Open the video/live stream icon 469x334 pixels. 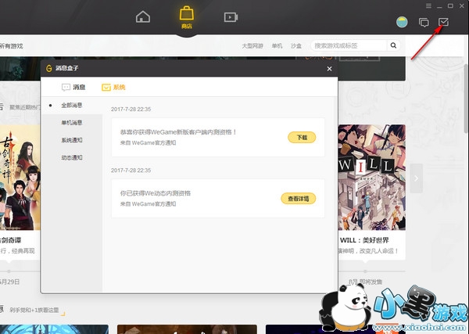(230, 17)
